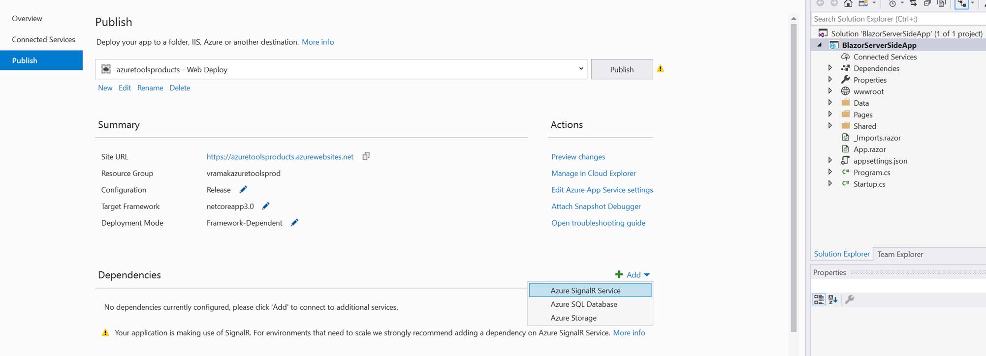Click in Search Solution Explorer field
The width and height of the screenshot is (986, 356).
pyautogui.click(x=898, y=19)
